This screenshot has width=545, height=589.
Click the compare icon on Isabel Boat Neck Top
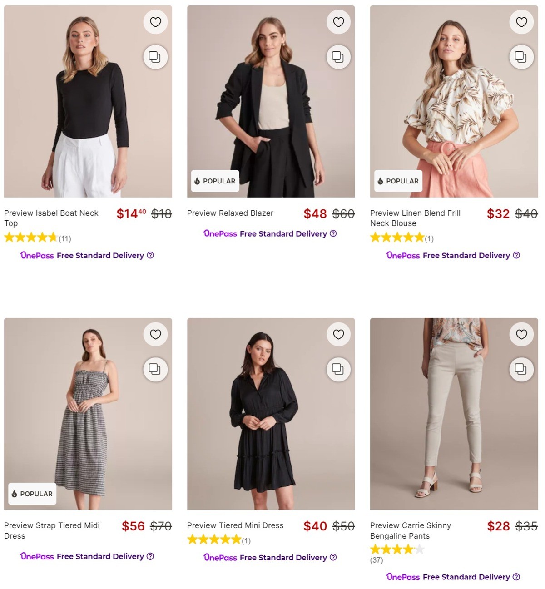(x=155, y=57)
